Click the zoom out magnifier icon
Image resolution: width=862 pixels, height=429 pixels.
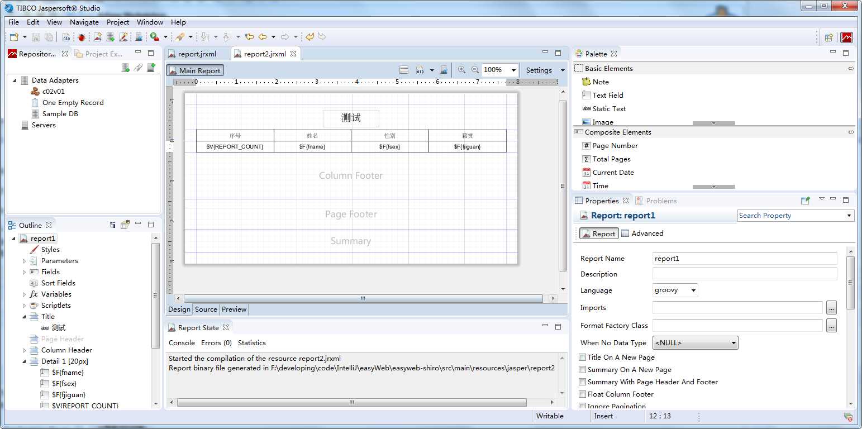coord(475,70)
